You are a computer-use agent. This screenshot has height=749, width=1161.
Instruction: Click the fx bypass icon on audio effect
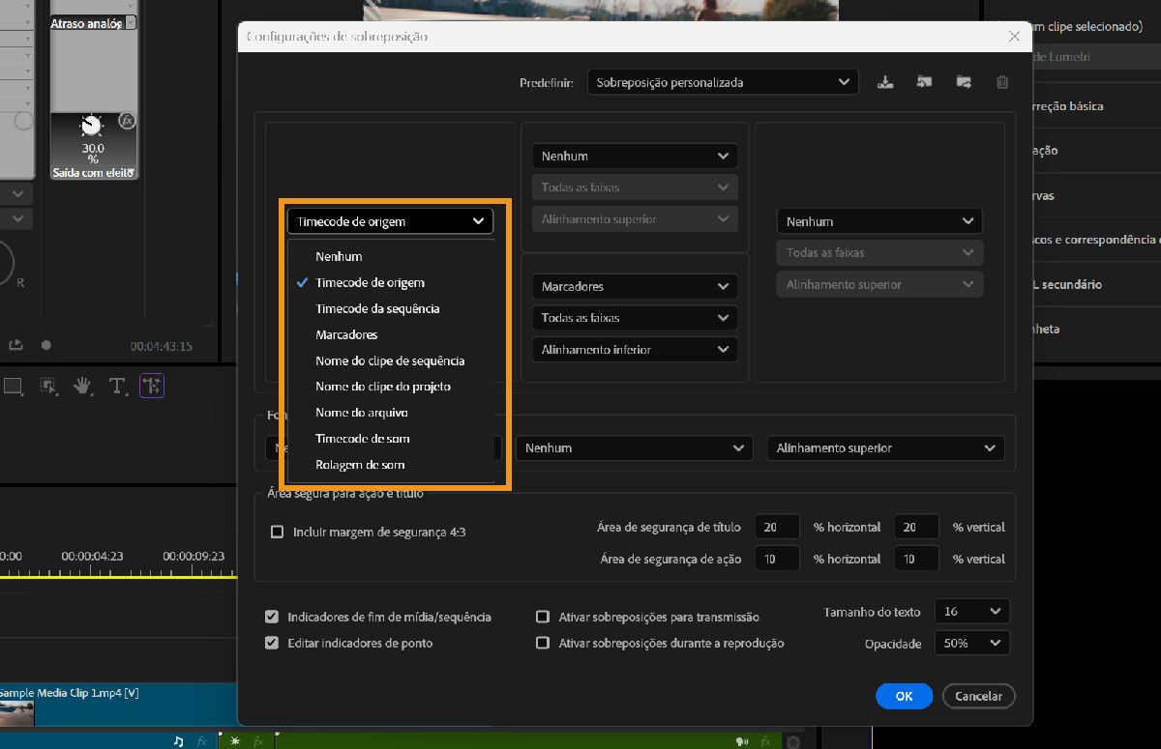click(x=127, y=121)
